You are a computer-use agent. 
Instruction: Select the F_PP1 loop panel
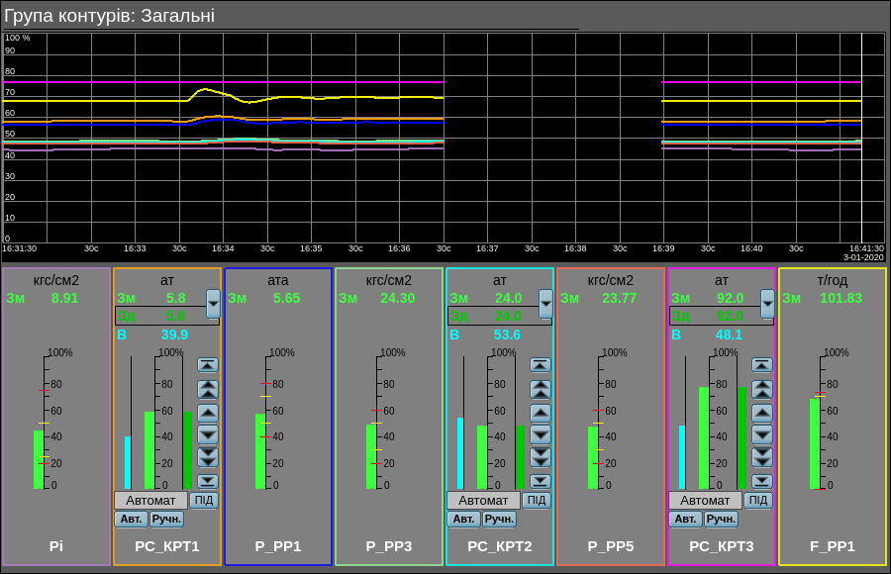832,545
